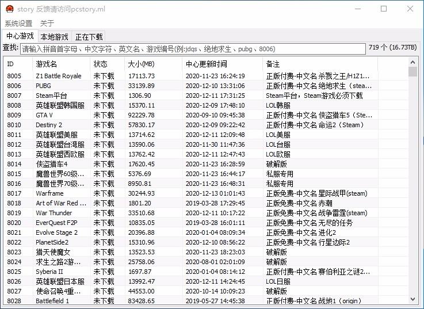Select the GTA V game entry
The height and width of the screenshot is (309, 424).
coord(44,115)
